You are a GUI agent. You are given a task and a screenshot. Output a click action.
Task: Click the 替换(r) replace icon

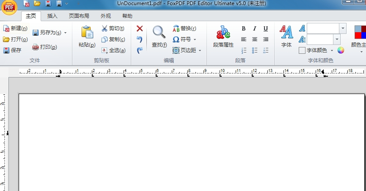184,28
